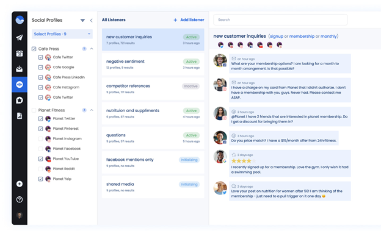Click the Inactive badge on competitor references
The height and width of the screenshot is (231, 381).
pyautogui.click(x=191, y=86)
